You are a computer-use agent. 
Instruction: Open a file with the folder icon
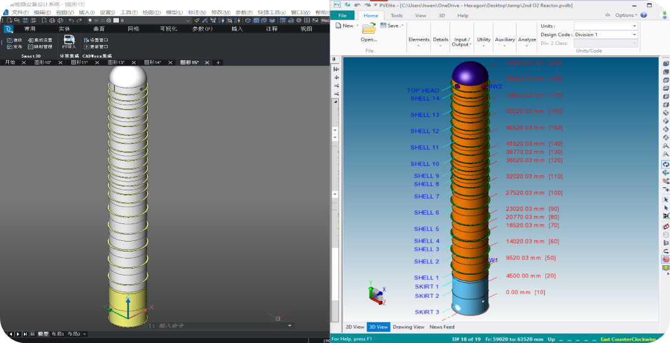click(x=369, y=28)
